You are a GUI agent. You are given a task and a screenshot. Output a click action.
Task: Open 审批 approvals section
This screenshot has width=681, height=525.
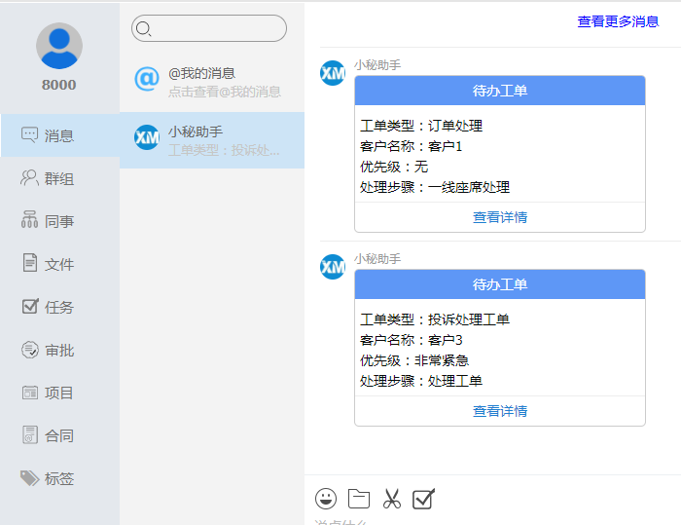[x=58, y=350]
